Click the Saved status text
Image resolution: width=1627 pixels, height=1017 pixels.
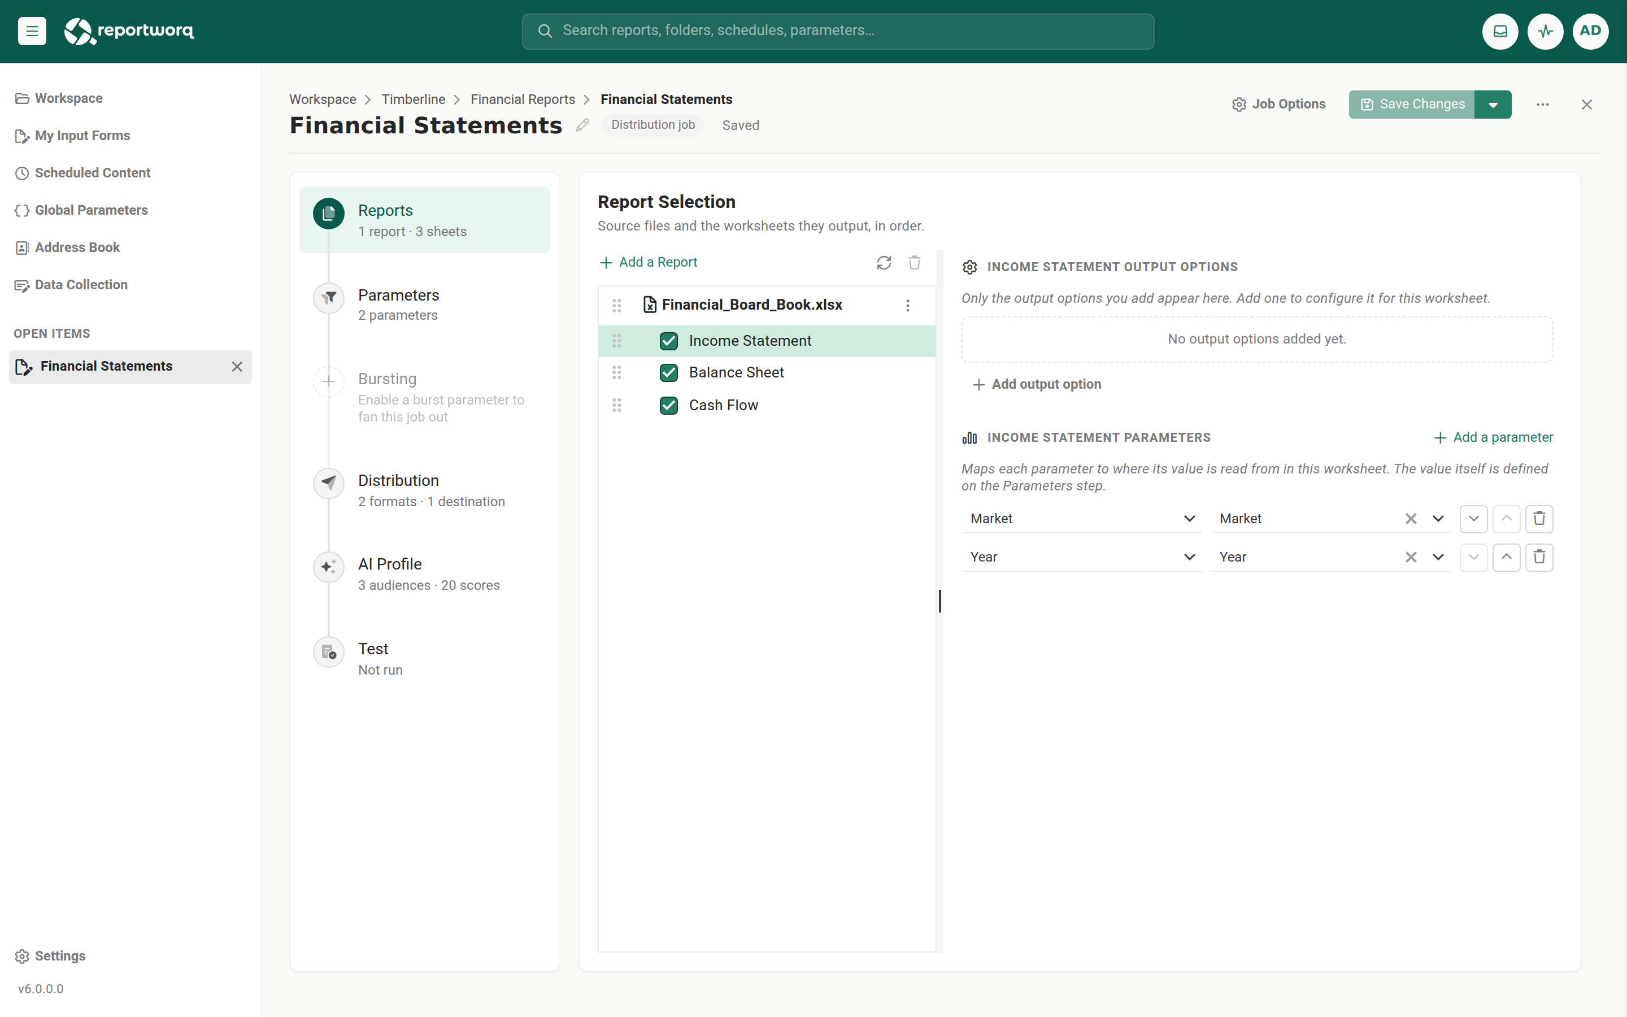740,126
